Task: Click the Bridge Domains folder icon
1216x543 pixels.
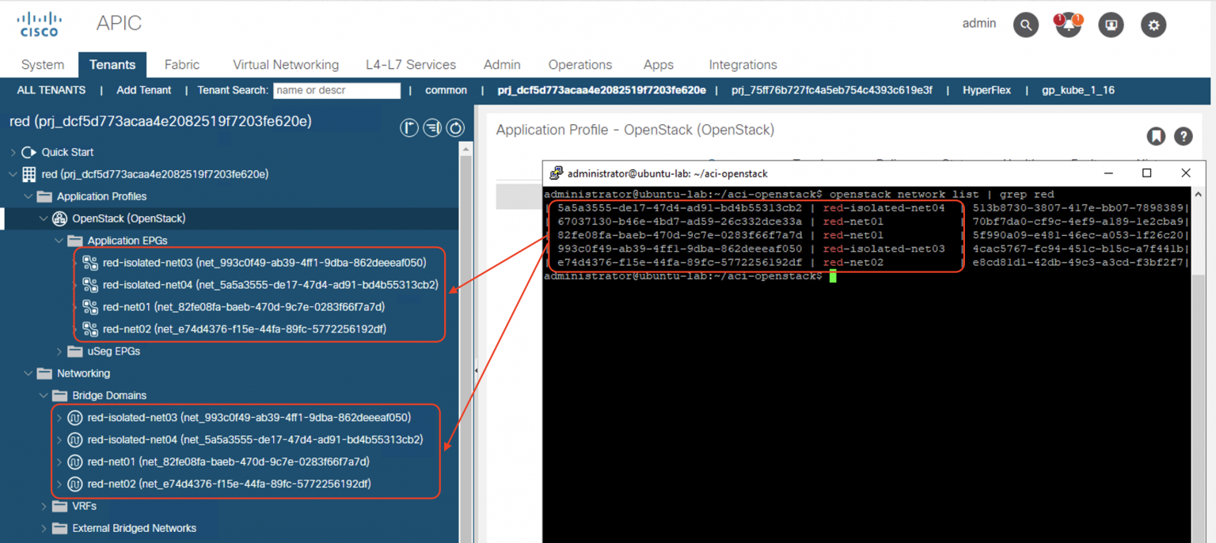Action: [59, 396]
